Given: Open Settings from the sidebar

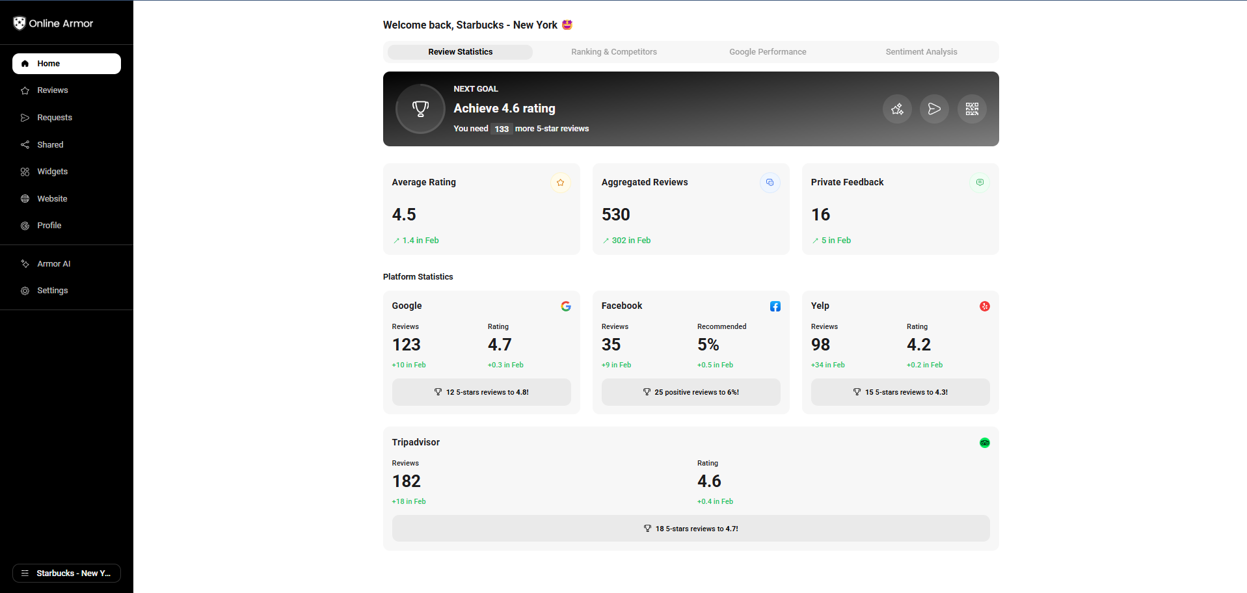Looking at the screenshot, I should [52, 291].
